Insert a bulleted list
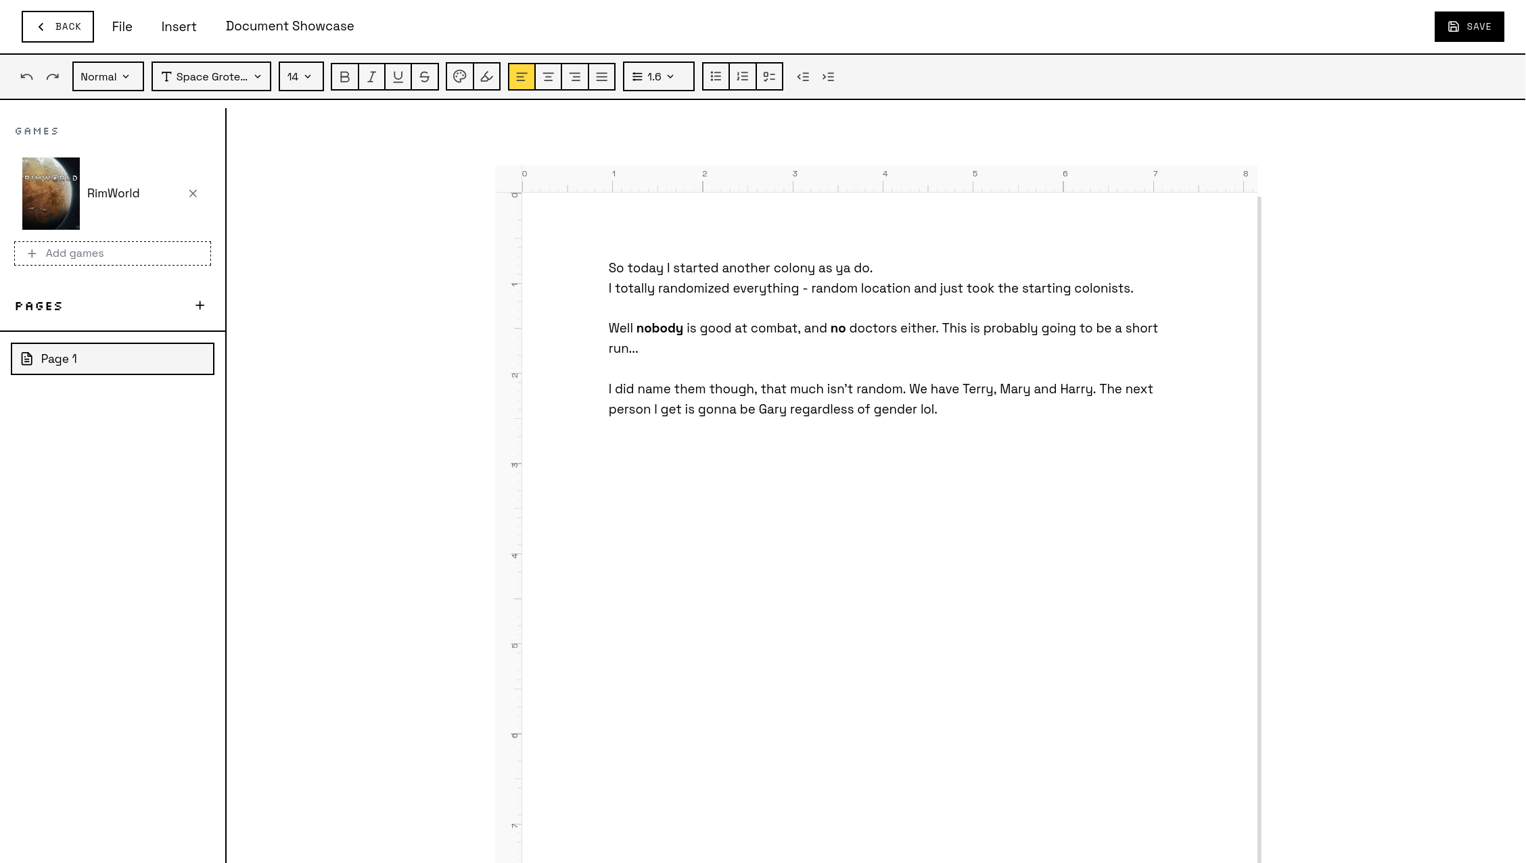 (715, 76)
